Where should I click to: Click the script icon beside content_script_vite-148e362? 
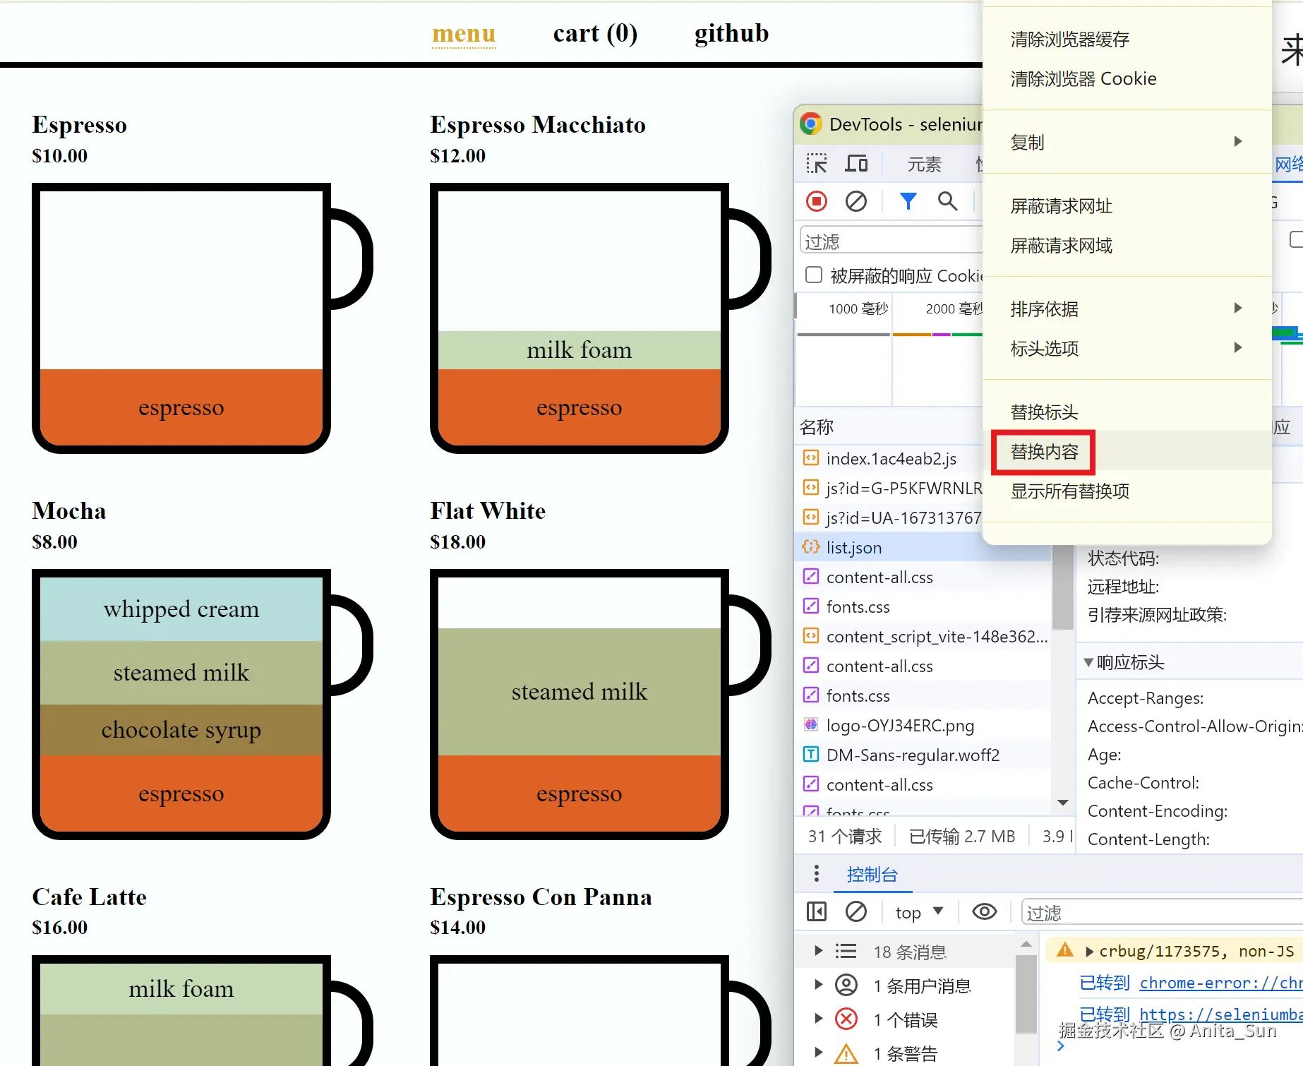[811, 636]
